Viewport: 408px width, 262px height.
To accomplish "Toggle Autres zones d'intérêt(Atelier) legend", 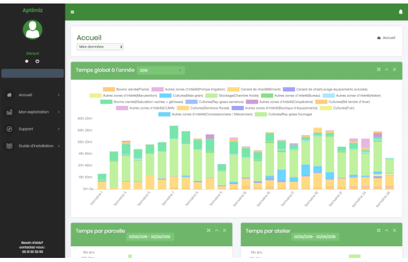I will (x=351, y=95).
